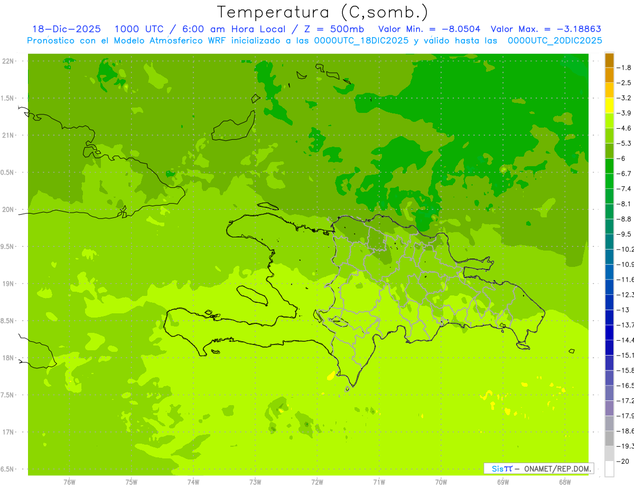The width and height of the screenshot is (634, 489).
Task: Click the yellow swatch between -3.2 and -3.9
Action: 609,106
